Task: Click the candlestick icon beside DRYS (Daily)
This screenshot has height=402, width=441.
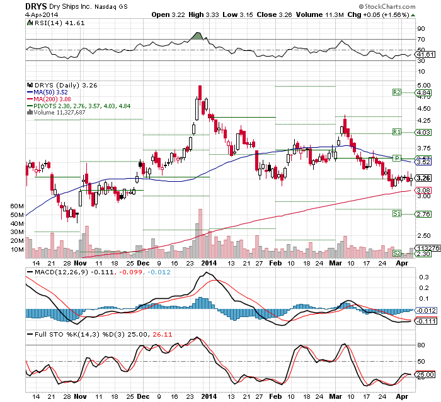Action: click(30, 85)
